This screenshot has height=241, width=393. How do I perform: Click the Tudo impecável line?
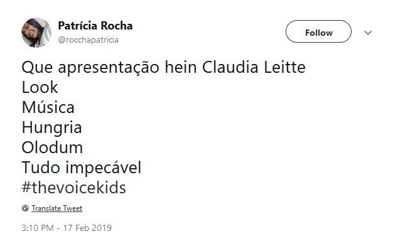click(x=82, y=168)
